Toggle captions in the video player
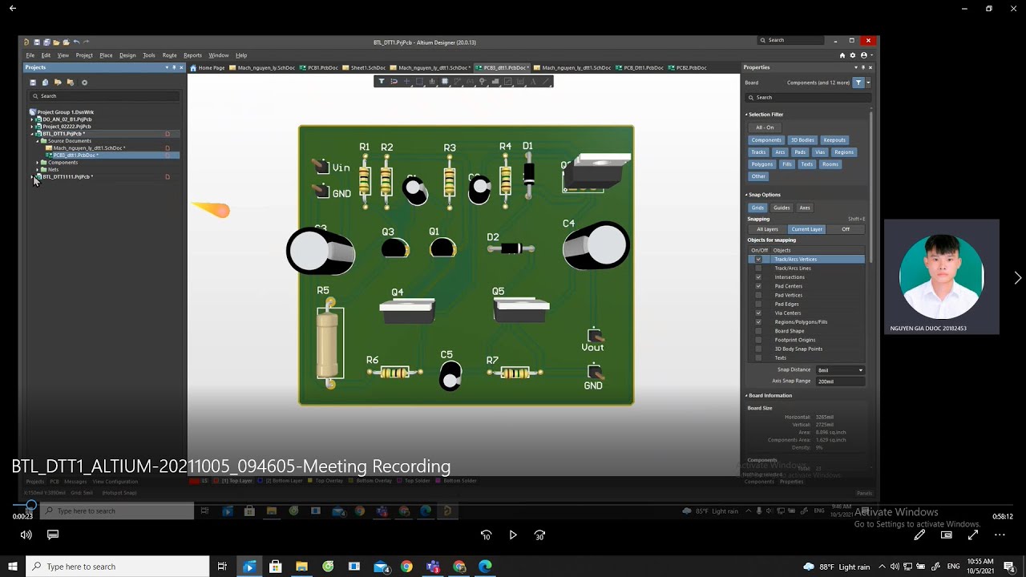 pos(53,535)
